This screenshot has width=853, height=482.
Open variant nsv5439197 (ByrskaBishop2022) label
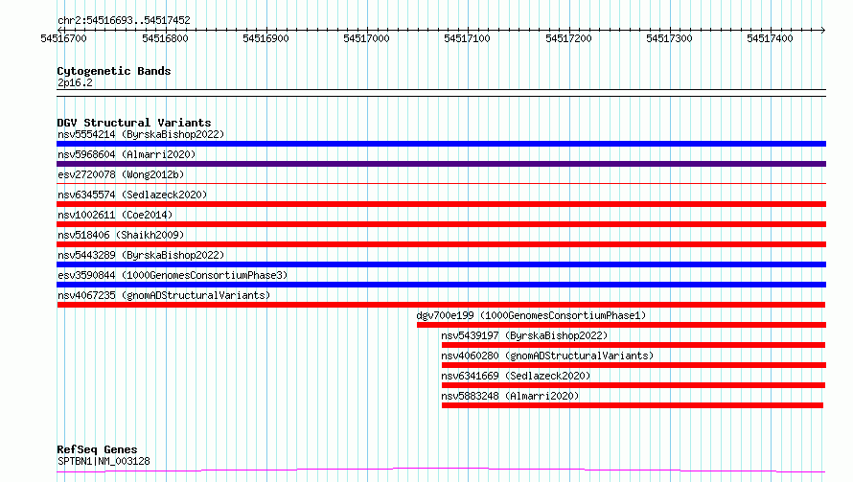[x=524, y=335]
